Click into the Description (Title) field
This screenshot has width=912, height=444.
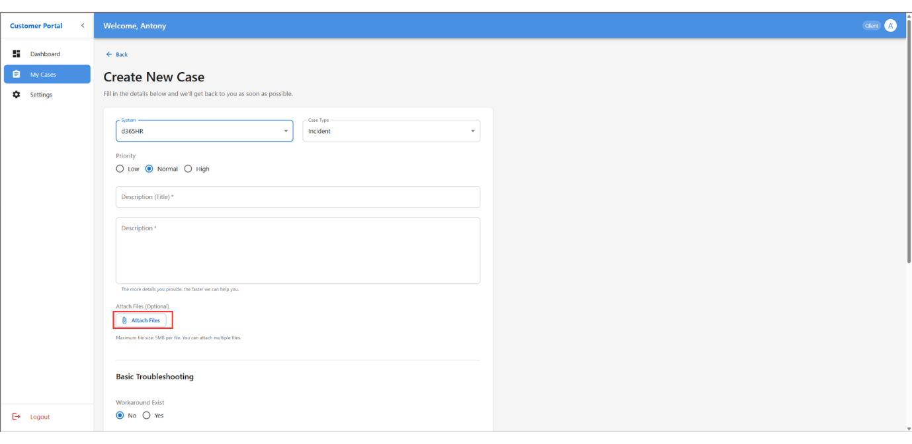(x=298, y=197)
